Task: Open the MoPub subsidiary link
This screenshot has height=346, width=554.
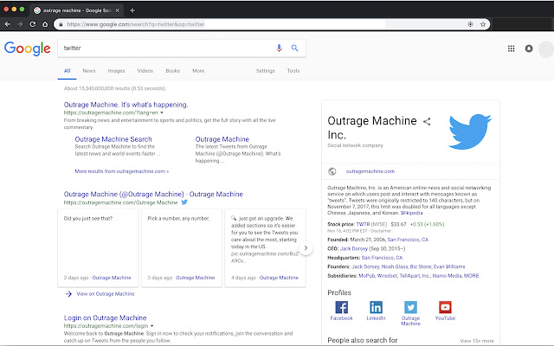Action: (366, 276)
